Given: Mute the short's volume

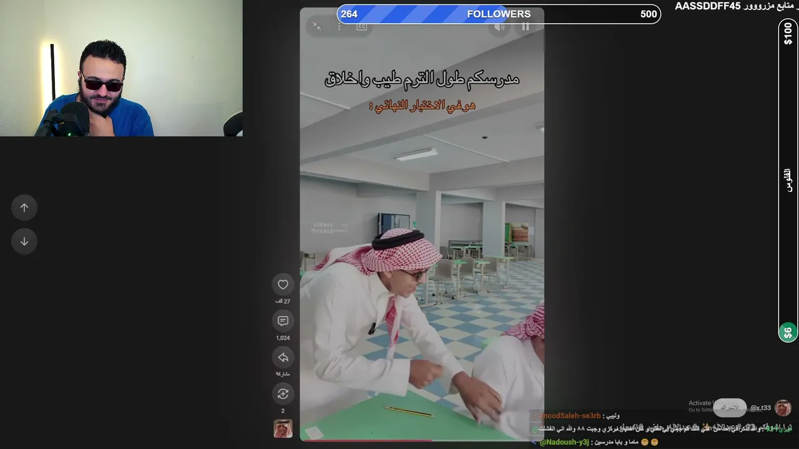Looking at the screenshot, I should (499, 26).
